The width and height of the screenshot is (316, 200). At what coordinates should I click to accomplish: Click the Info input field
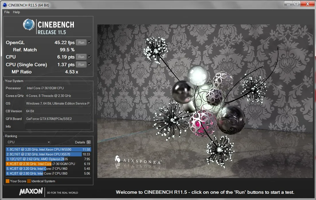(58, 127)
